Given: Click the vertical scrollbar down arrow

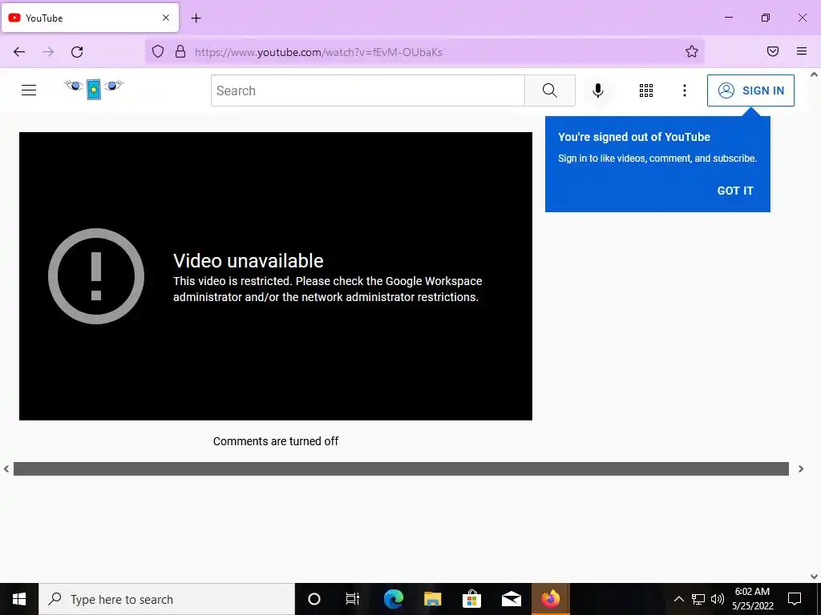Looking at the screenshot, I should (x=815, y=577).
